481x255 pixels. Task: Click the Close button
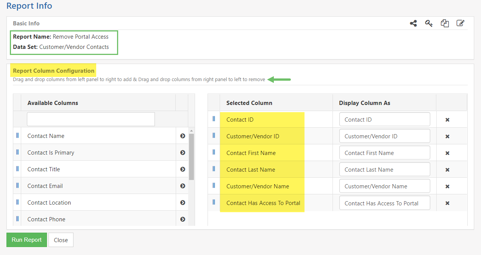(61, 239)
